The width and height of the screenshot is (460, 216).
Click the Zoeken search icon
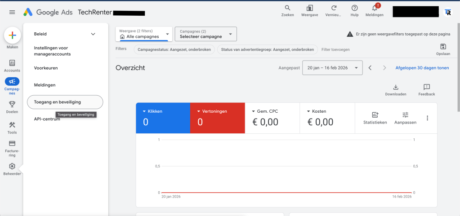pos(287,9)
